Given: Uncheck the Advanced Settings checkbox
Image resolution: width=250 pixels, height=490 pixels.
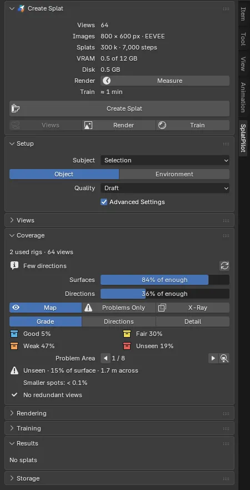Looking at the screenshot, I should pos(104,202).
